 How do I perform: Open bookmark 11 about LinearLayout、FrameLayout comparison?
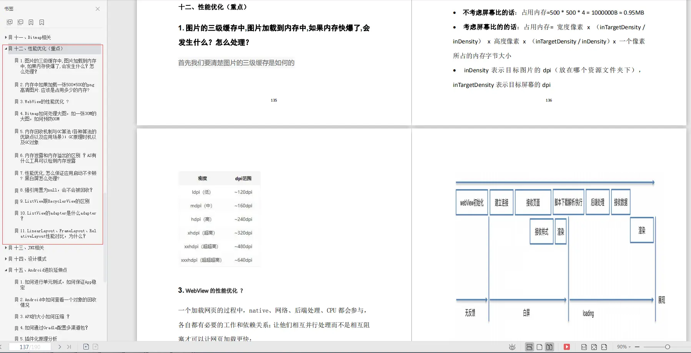coord(58,233)
